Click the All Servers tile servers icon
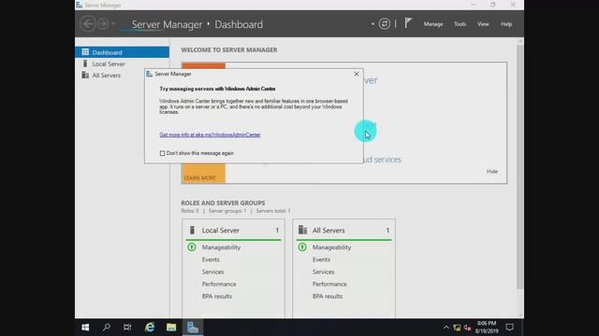 point(302,231)
